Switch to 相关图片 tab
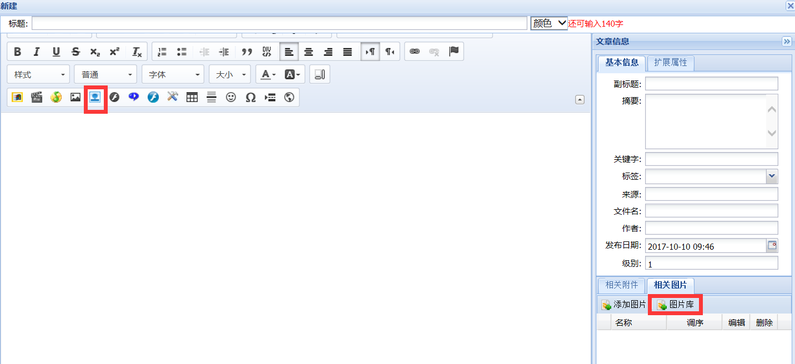Viewport: 795px width, 364px height. point(670,285)
